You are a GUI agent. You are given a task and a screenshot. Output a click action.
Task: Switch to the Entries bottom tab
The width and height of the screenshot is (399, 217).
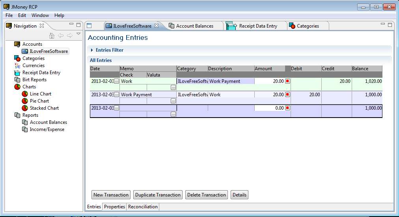point(94,207)
